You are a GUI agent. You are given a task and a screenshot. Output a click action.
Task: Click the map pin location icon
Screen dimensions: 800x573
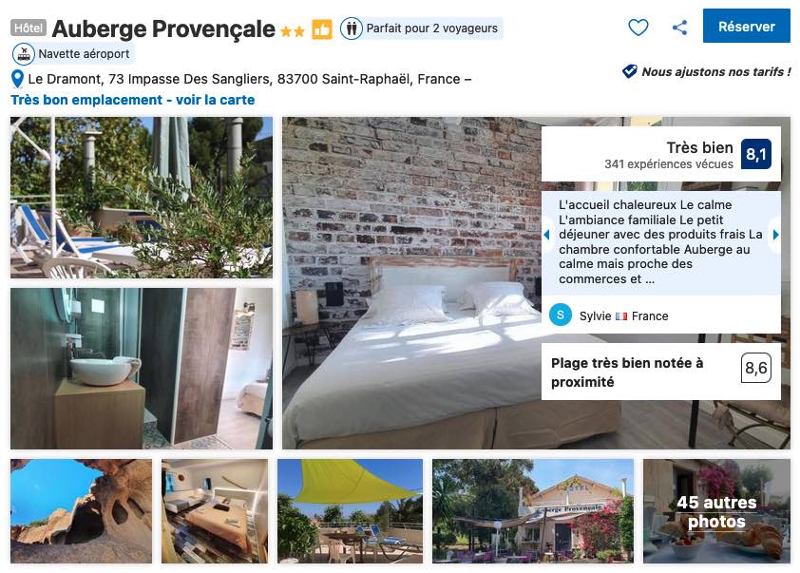click(17, 79)
